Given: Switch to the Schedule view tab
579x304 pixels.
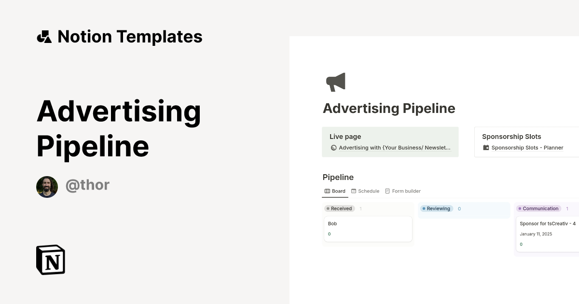Looking at the screenshot, I should (368, 191).
